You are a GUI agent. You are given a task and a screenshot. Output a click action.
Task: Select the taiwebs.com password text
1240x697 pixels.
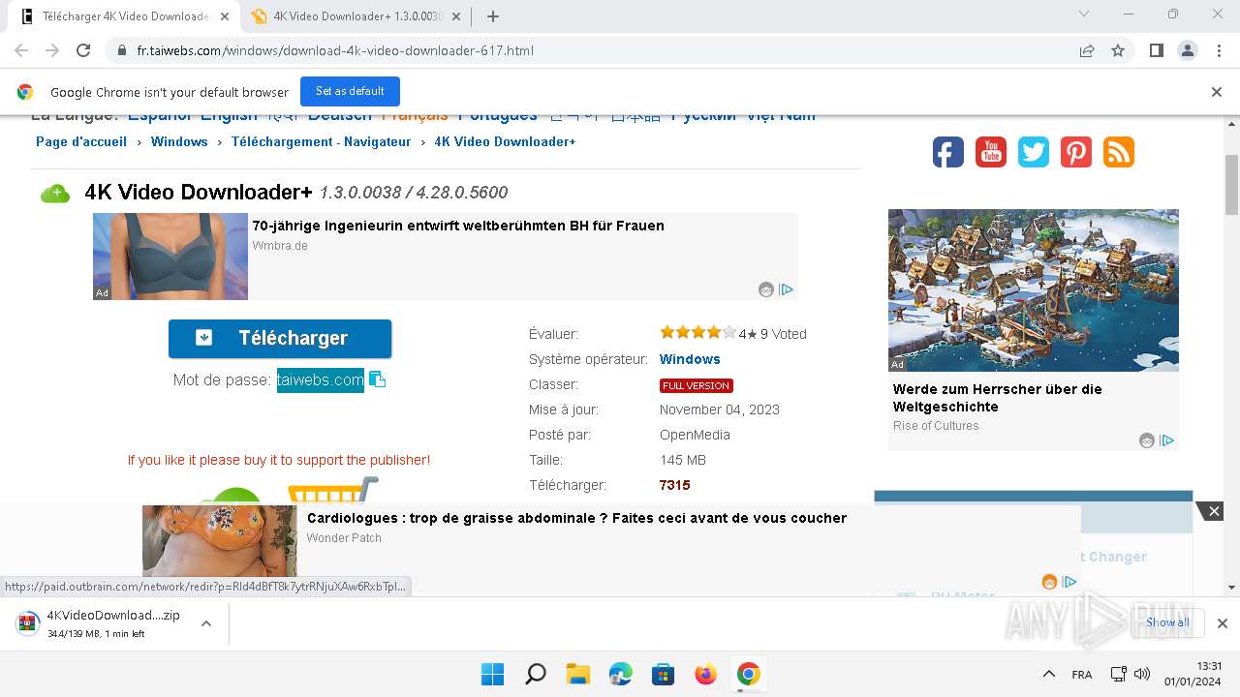click(321, 379)
